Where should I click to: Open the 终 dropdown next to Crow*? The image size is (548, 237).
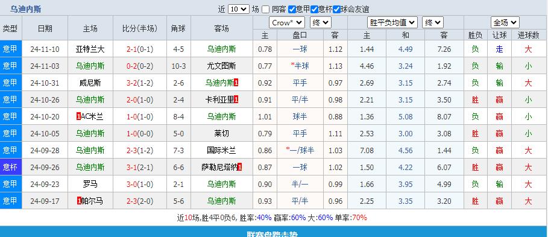321,23
